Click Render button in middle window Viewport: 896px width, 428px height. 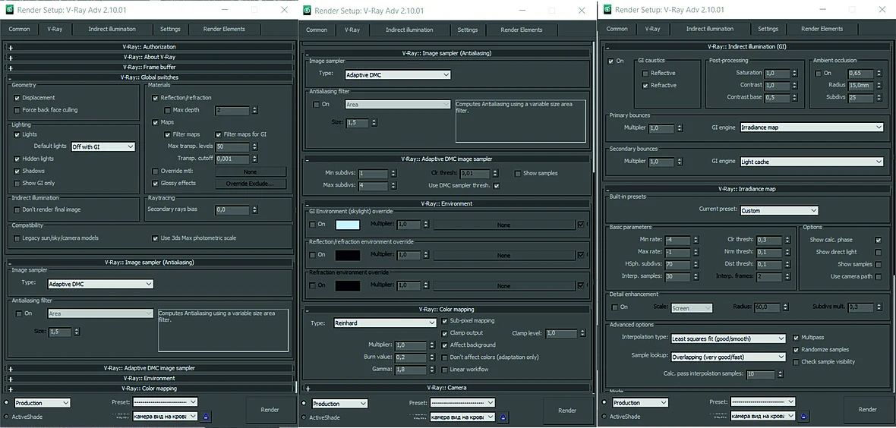[567, 411]
